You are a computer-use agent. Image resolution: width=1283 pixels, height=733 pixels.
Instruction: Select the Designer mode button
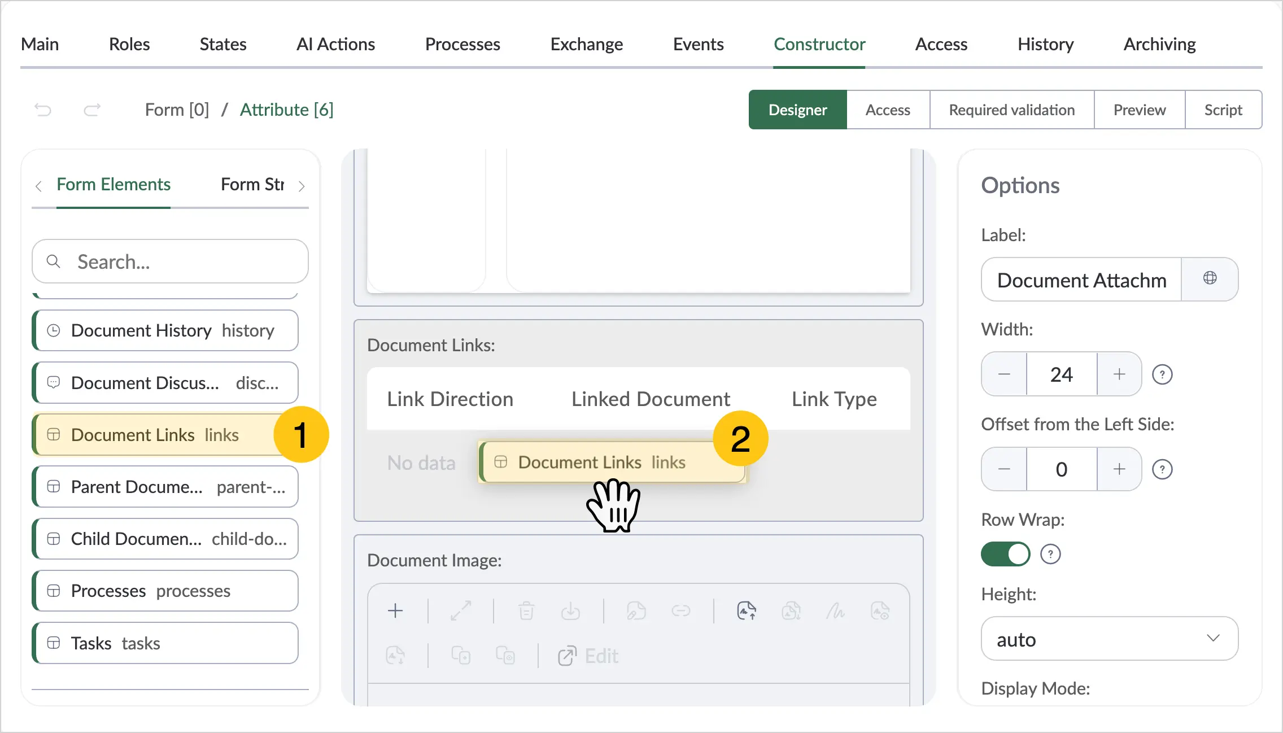point(798,110)
